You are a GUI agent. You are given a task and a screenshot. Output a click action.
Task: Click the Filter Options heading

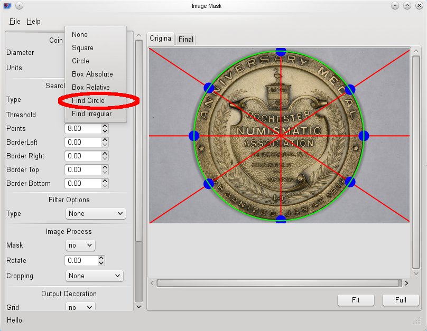pyautogui.click(x=69, y=200)
